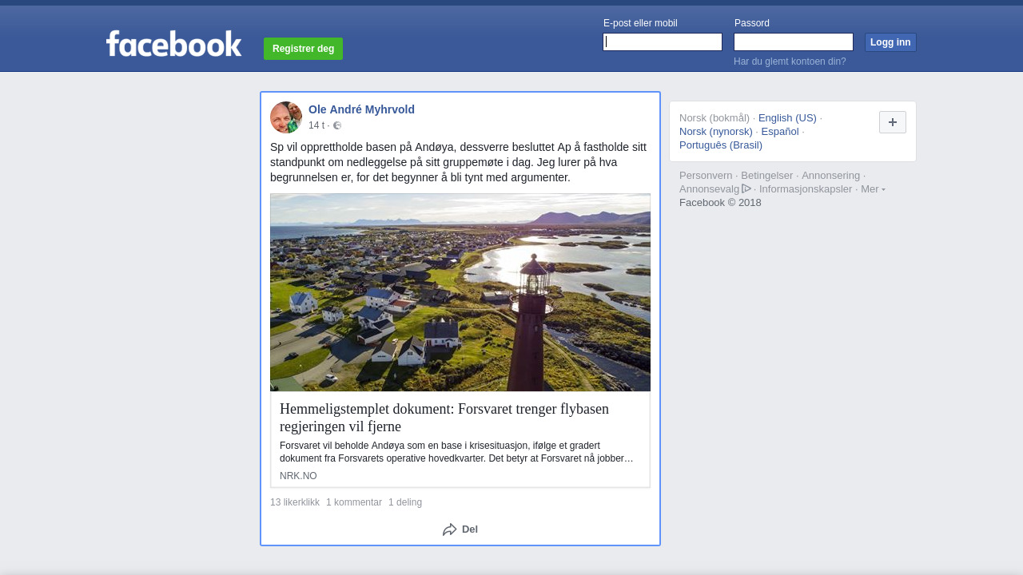Open the Hemmeligstemplet dokument article headline
The width and height of the screenshot is (1023, 575).
coord(444,418)
